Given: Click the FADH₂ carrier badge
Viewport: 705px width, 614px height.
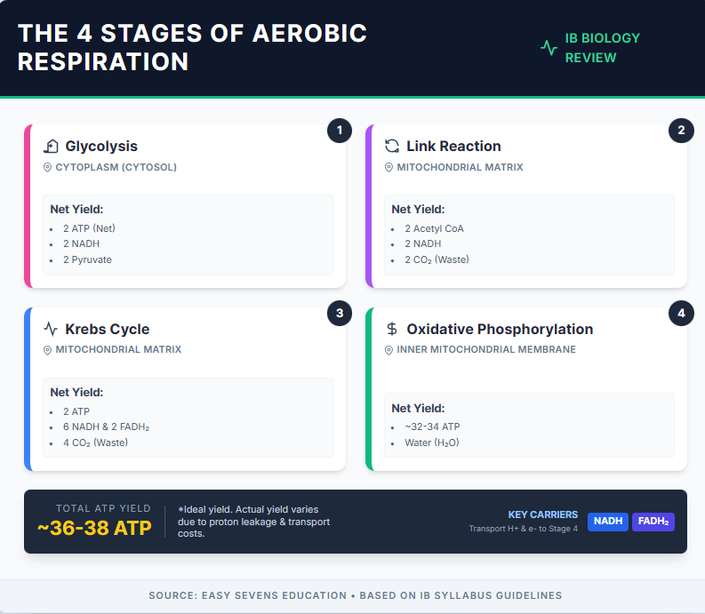Looking at the screenshot, I should click(653, 522).
